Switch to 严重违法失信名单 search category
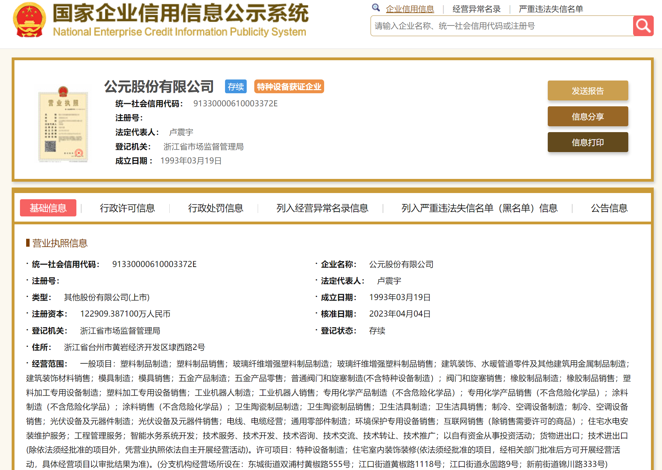This screenshot has width=662, height=470. (551, 9)
